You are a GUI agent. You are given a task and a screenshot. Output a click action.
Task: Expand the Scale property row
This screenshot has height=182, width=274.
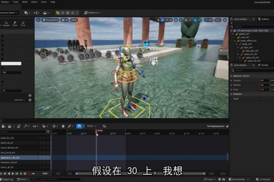pos(232,90)
